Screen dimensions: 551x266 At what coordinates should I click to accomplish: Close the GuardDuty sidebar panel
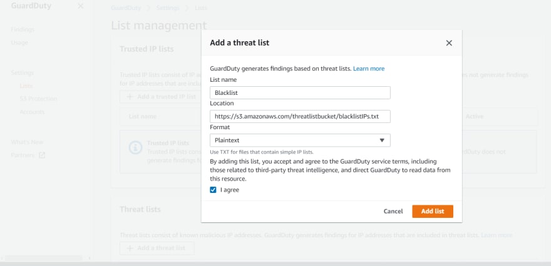pyautogui.click(x=81, y=6)
